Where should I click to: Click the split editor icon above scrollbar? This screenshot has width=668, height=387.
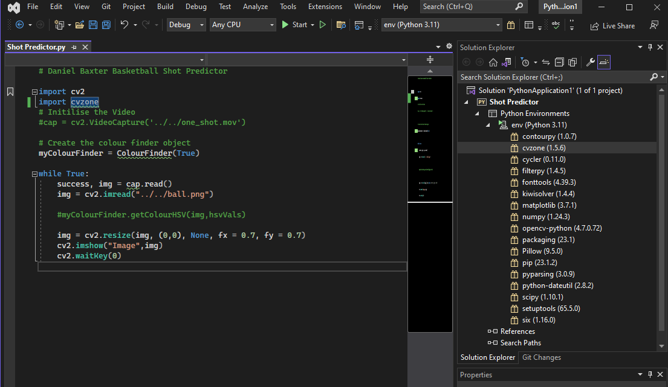(x=430, y=60)
